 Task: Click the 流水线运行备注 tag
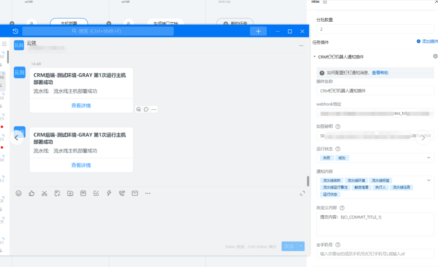[335, 187]
